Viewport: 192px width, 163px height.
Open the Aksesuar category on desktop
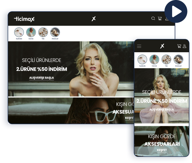(55, 32)
